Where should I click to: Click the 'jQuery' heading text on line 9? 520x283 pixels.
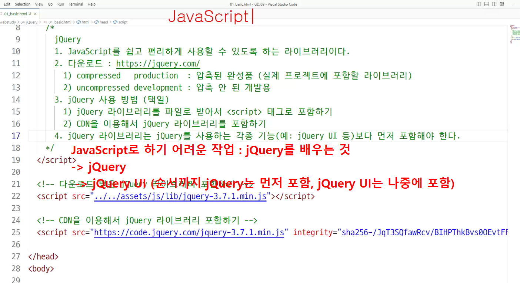click(x=67, y=39)
